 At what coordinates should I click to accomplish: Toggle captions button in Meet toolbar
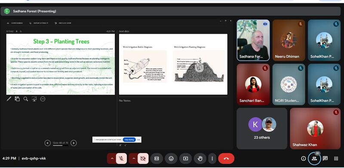(x=157, y=159)
